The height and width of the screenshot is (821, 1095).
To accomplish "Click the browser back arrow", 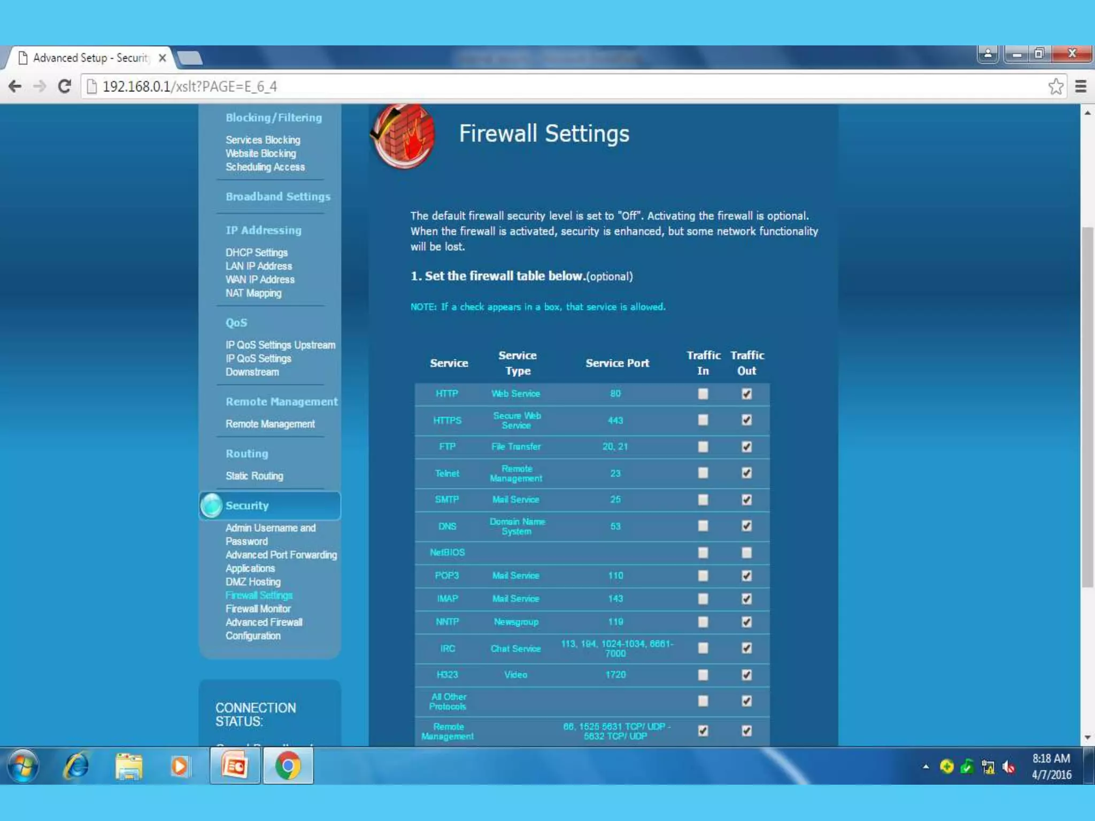I will click(x=15, y=86).
